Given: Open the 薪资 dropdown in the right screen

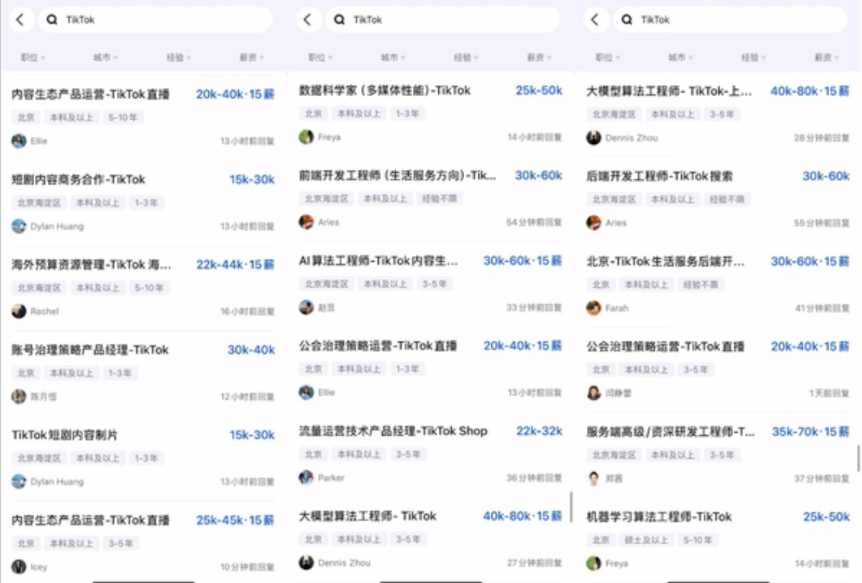Looking at the screenshot, I should [x=827, y=58].
